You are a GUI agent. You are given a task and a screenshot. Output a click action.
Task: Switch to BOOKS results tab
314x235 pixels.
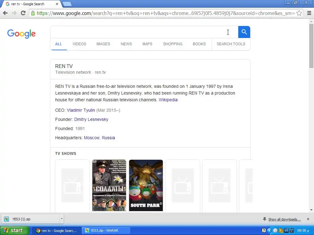tap(199, 44)
